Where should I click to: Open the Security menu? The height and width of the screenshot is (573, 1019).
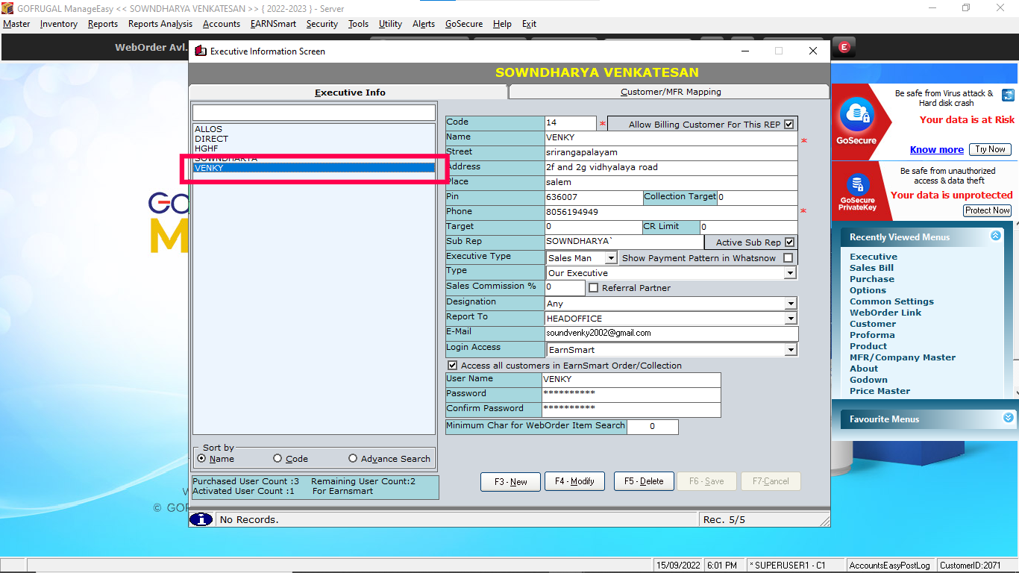coord(322,24)
